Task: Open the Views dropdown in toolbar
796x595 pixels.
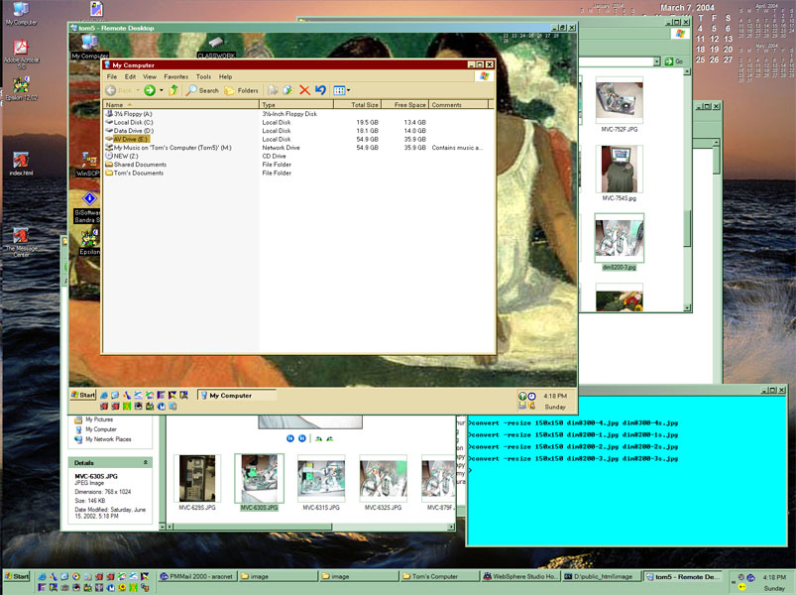Action: [x=341, y=90]
